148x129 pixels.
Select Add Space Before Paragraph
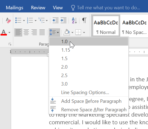click(89, 101)
